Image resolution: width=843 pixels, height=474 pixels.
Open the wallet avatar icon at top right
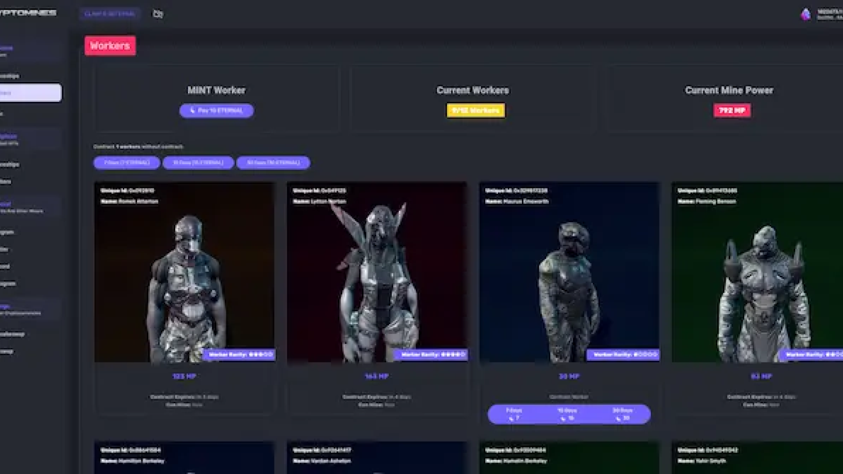(806, 14)
